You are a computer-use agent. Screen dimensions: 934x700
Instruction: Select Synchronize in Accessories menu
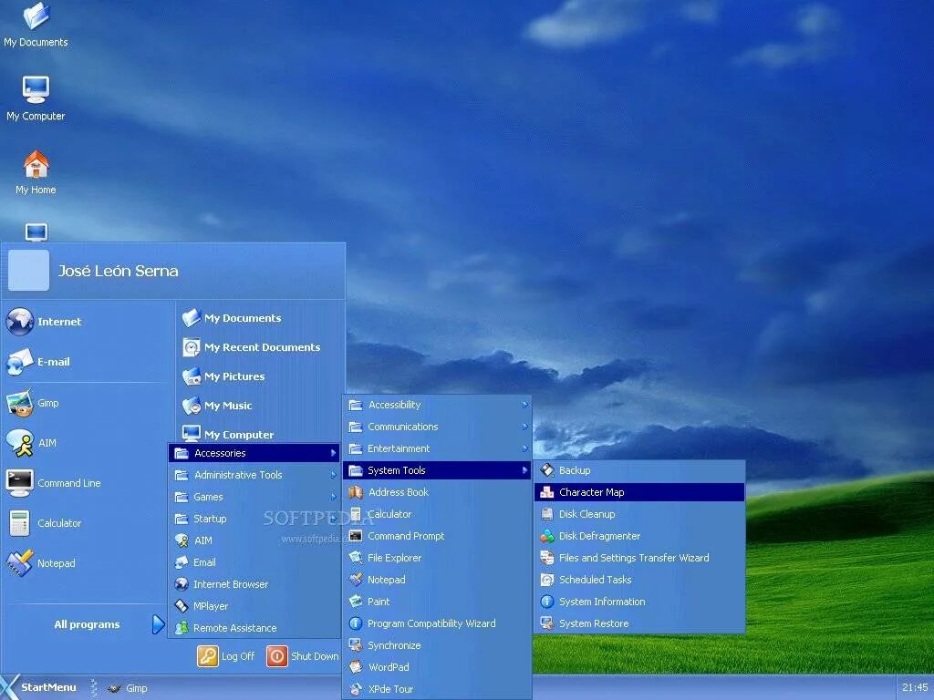pos(437,645)
